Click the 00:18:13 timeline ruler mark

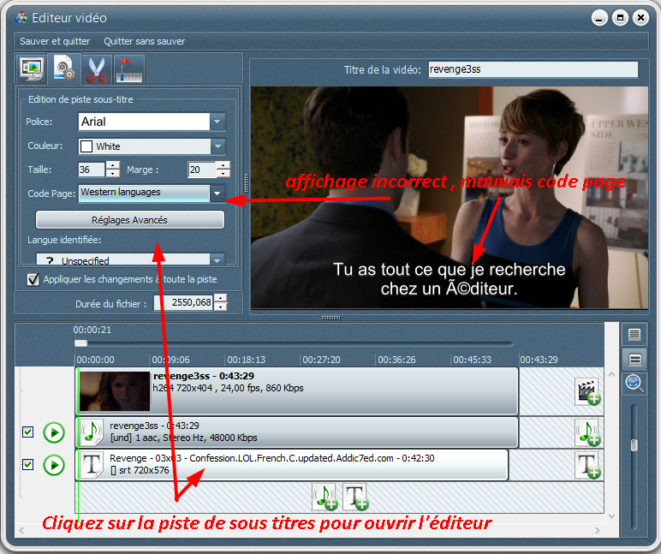247,360
